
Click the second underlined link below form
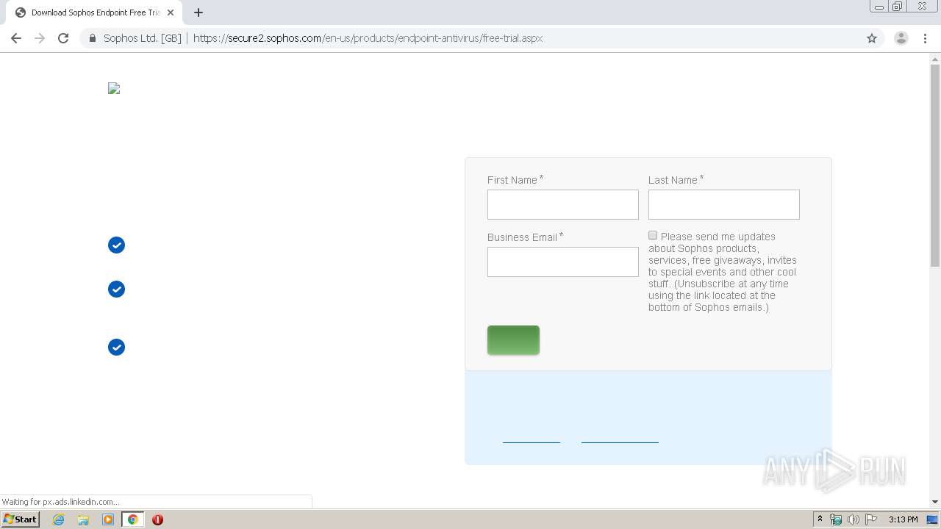[620, 439]
